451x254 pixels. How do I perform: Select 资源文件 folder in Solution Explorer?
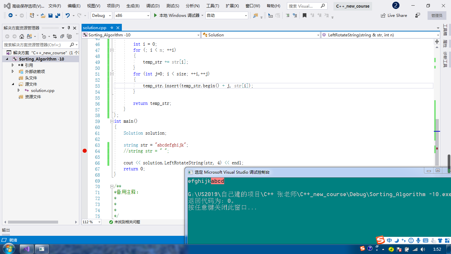pos(33,97)
